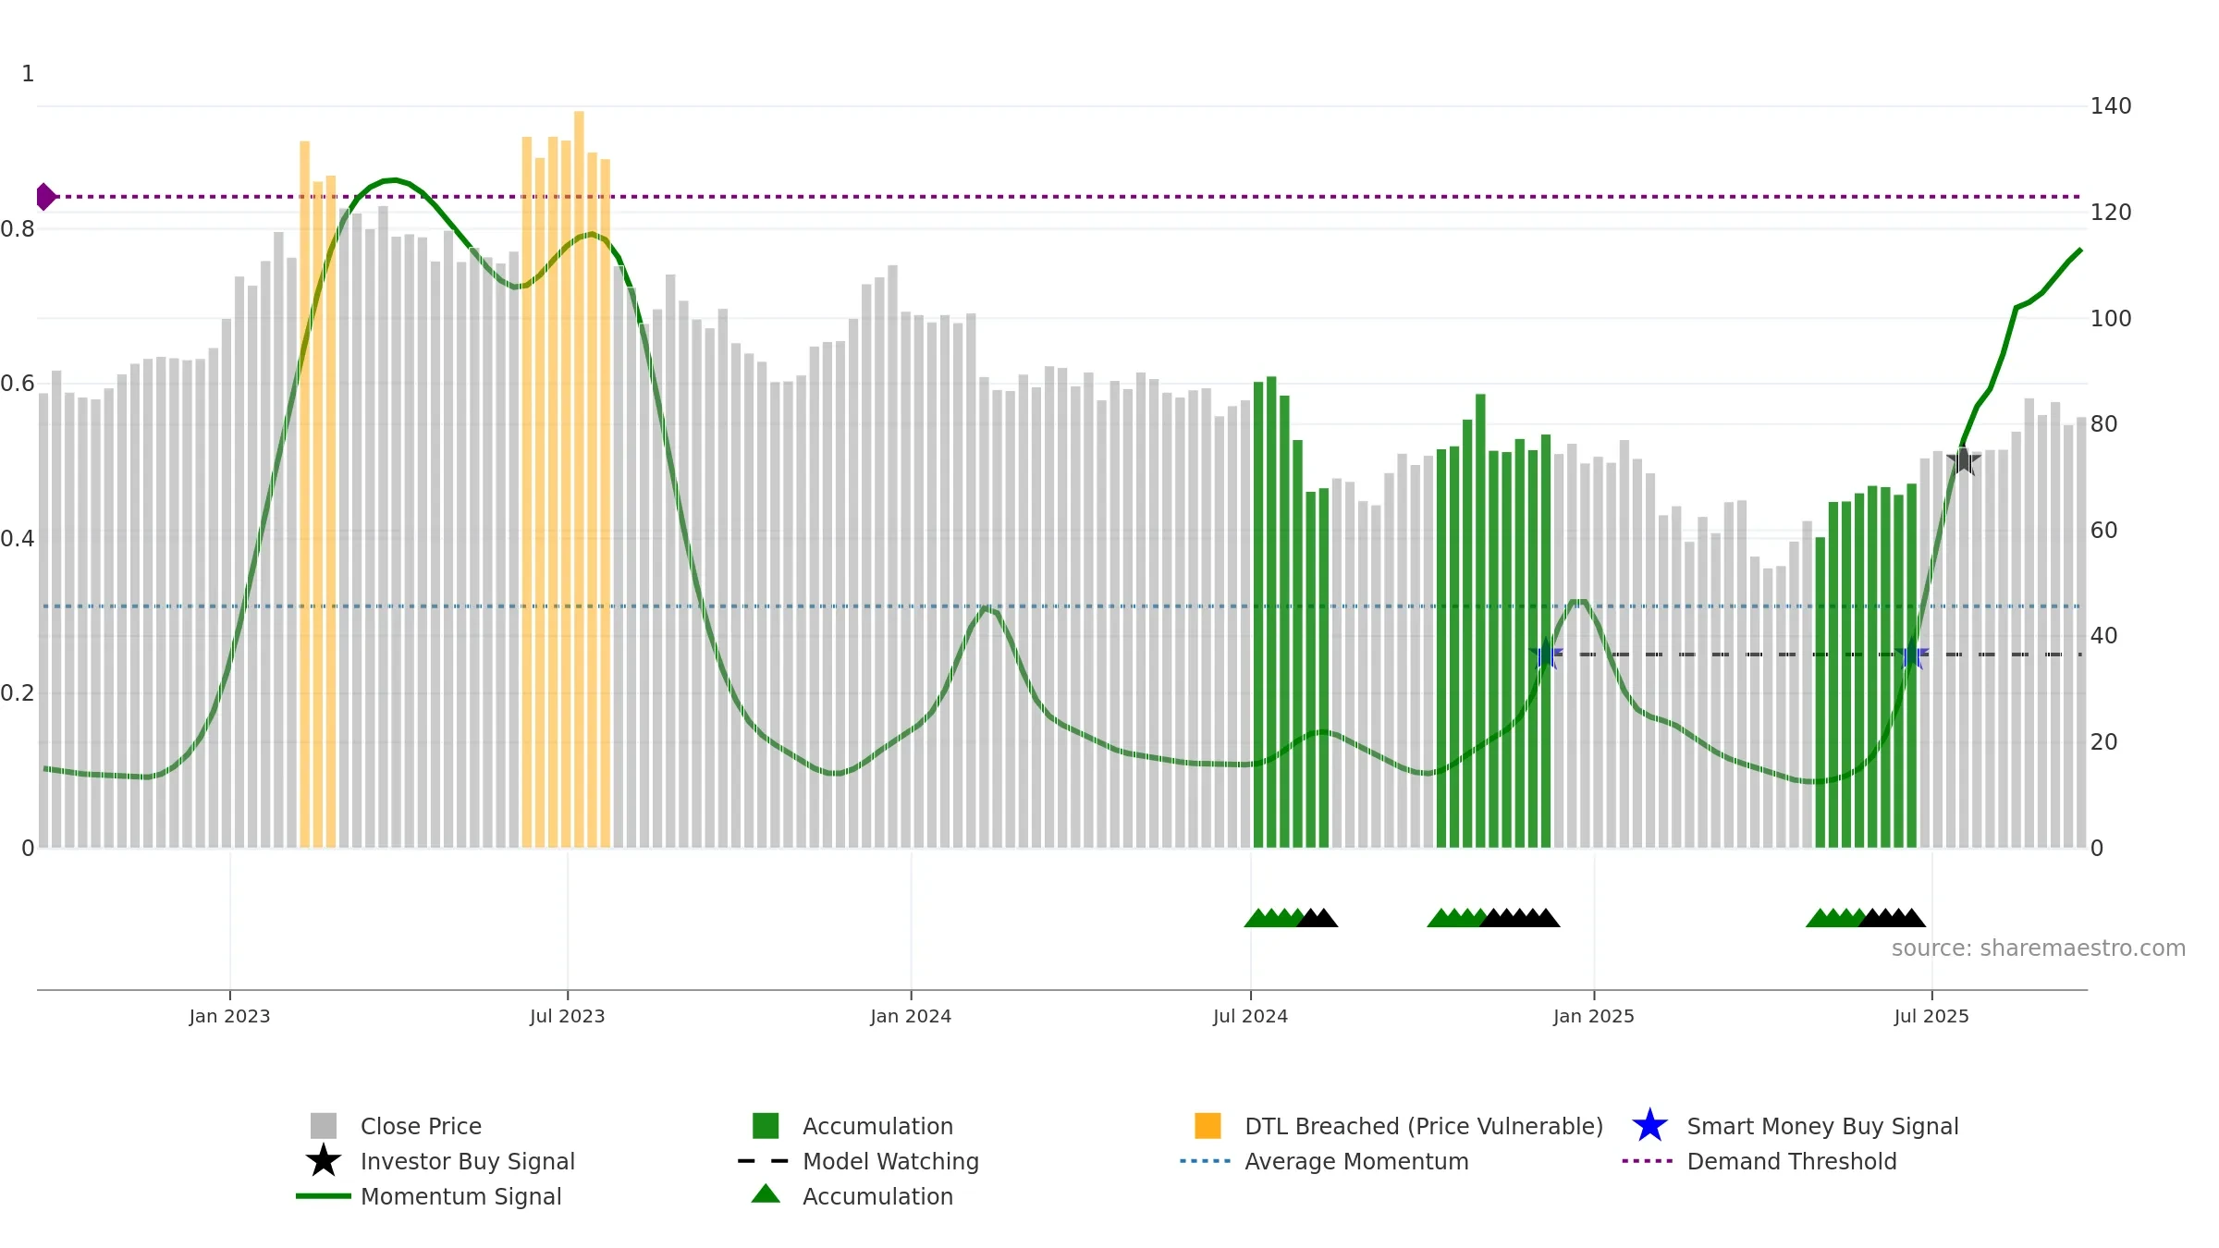The width and height of the screenshot is (2219, 1248).
Task: Click the accumulation triangles cluster near Jul 2024
Action: click(1291, 918)
